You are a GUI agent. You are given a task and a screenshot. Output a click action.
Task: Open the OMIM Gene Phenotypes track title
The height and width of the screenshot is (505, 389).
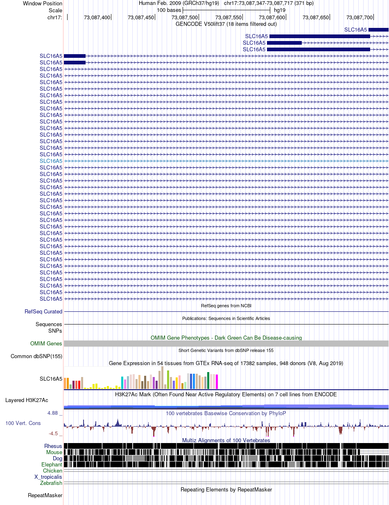[226, 338]
